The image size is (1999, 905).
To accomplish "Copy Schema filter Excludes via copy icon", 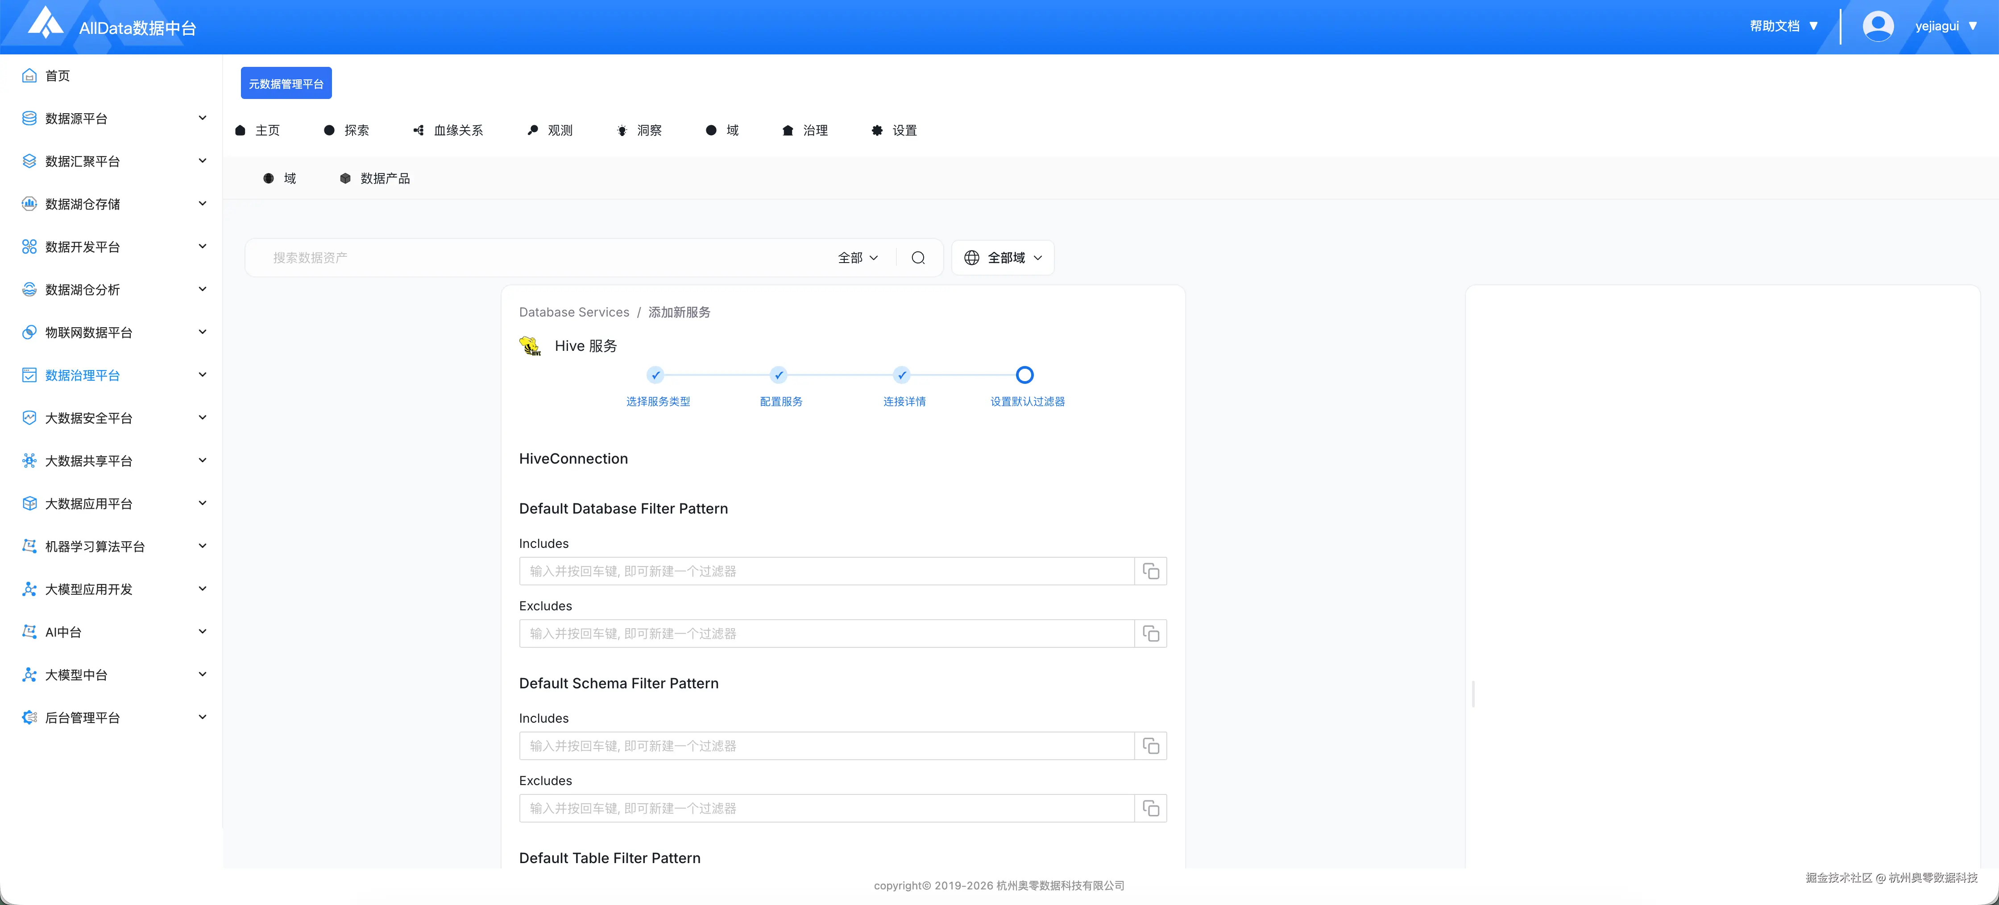I will [x=1151, y=808].
